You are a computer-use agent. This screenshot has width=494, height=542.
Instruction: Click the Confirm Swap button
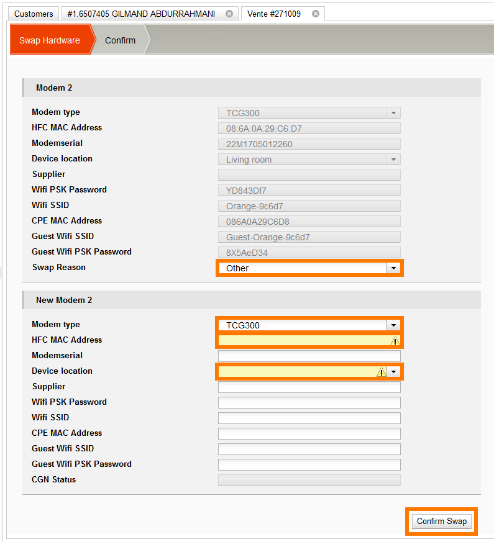tap(442, 522)
